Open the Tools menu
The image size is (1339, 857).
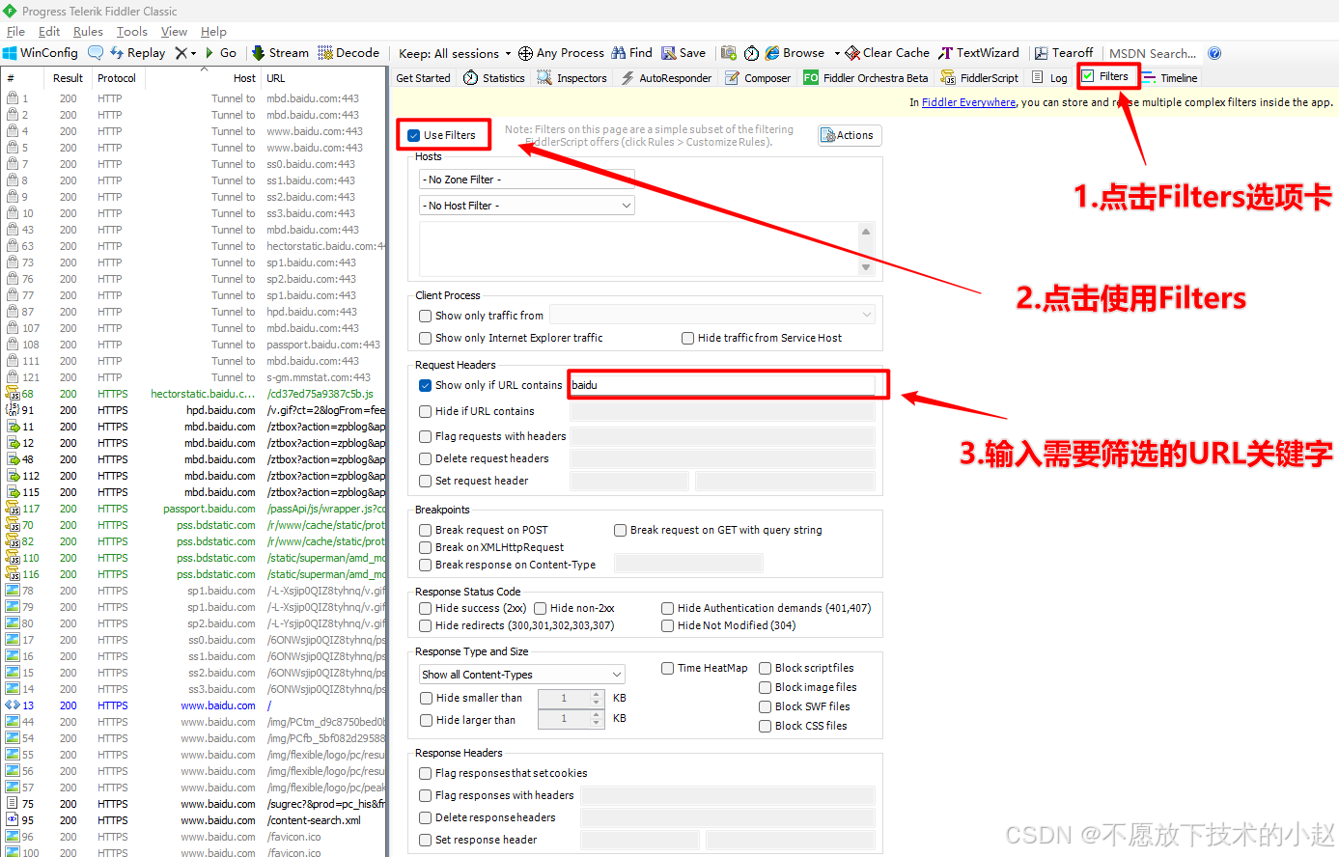pyautogui.click(x=132, y=32)
